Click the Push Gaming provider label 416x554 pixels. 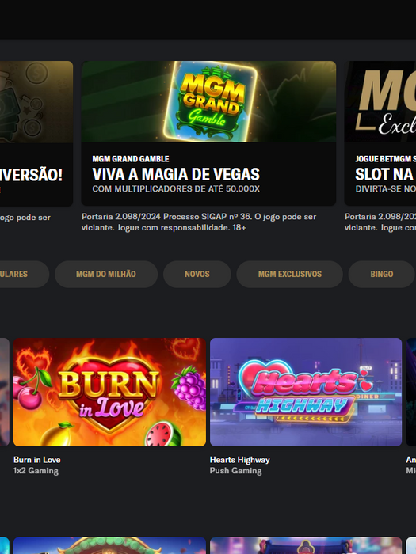(x=236, y=471)
